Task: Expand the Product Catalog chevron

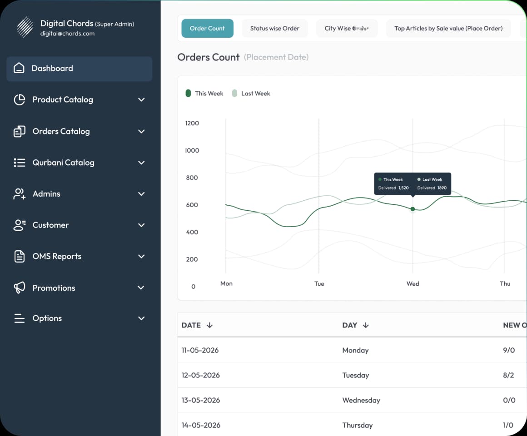Action: [141, 100]
